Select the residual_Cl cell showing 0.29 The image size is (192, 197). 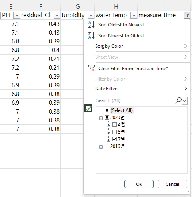pyautogui.click(x=40, y=76)
